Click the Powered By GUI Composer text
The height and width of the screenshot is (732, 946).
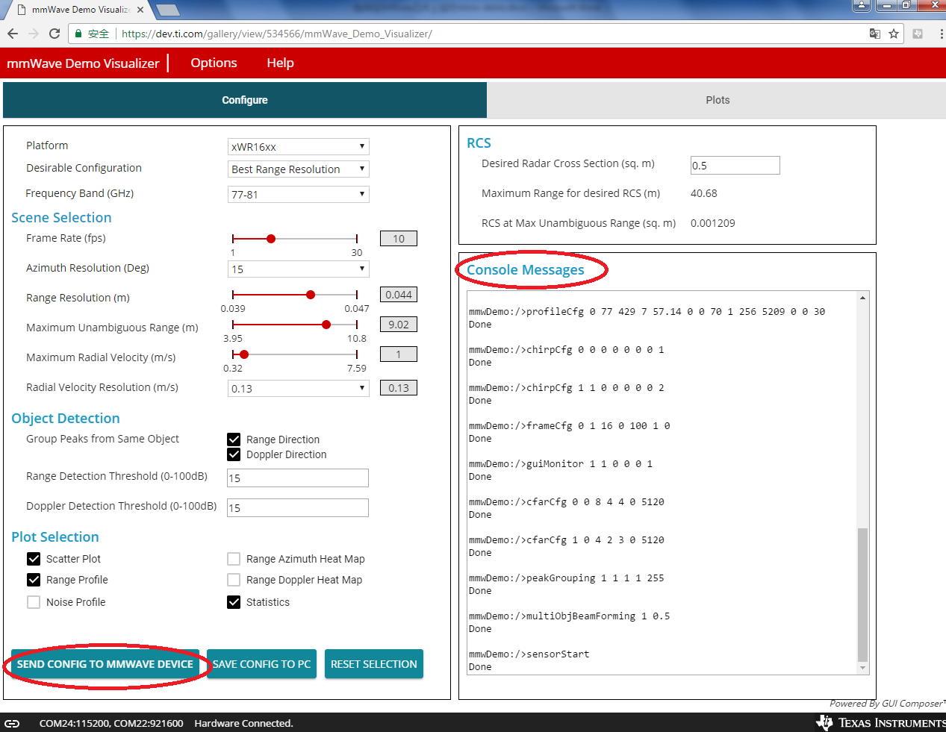pos(887,704)
